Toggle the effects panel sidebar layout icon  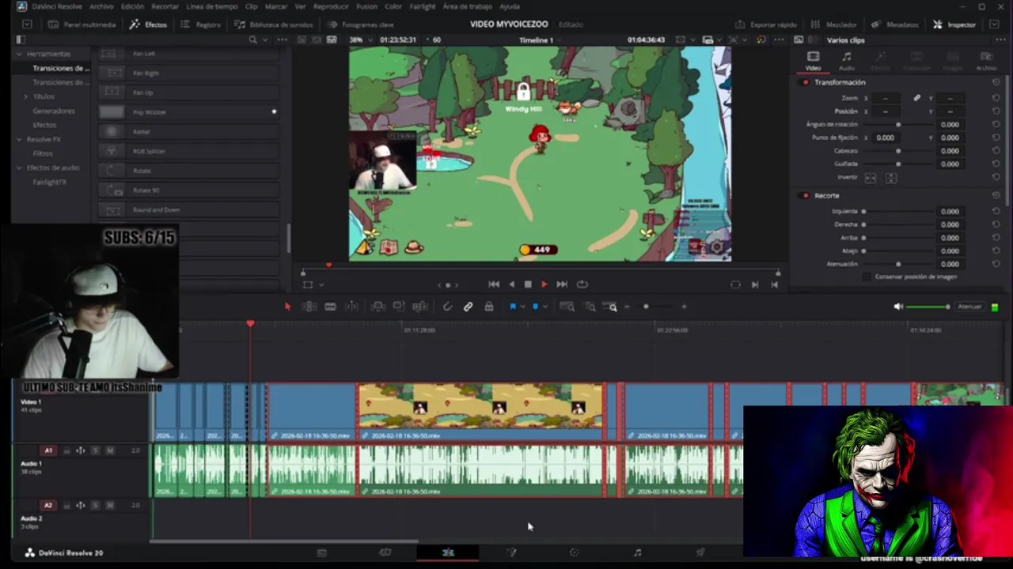[x=21, y=40]
